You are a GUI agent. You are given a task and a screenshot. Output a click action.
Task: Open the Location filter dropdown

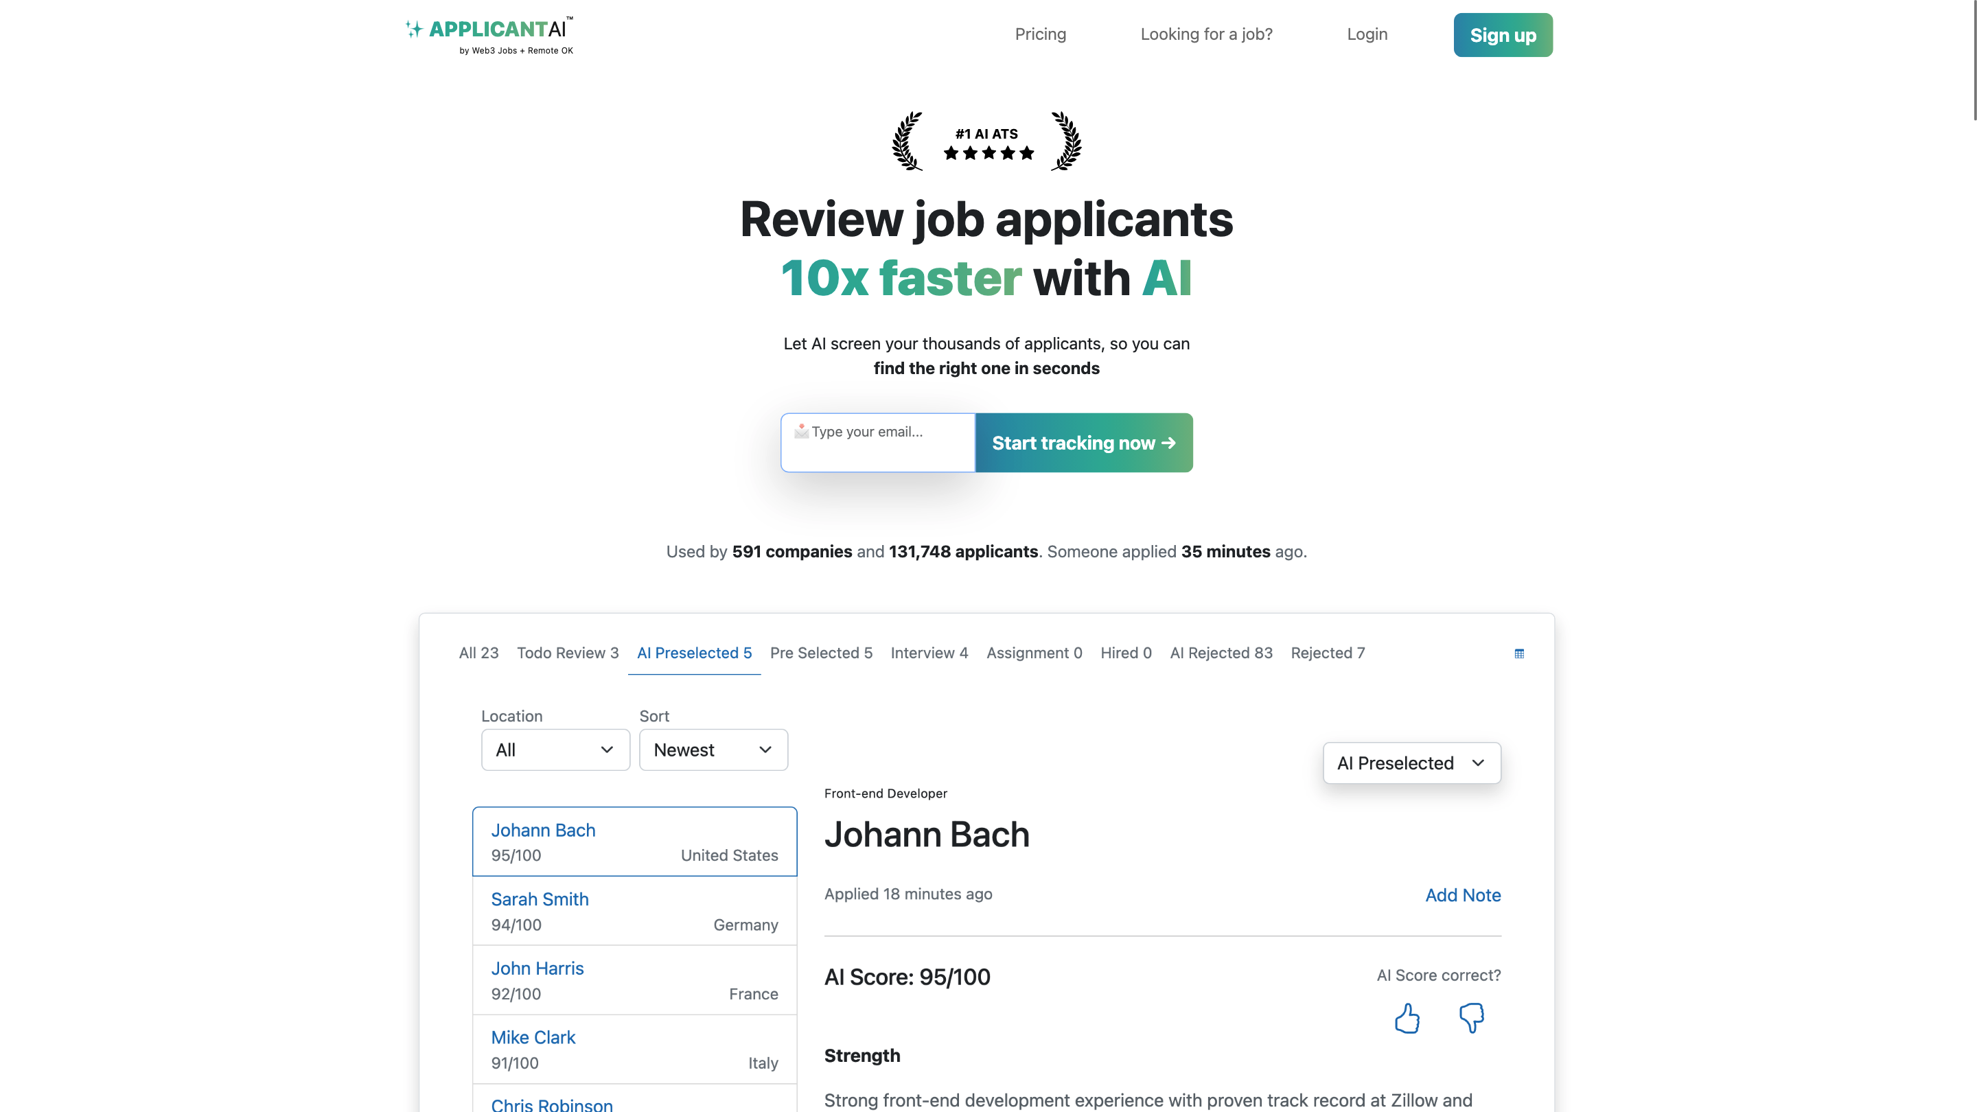pyautogui.click(x=555, y=750)
